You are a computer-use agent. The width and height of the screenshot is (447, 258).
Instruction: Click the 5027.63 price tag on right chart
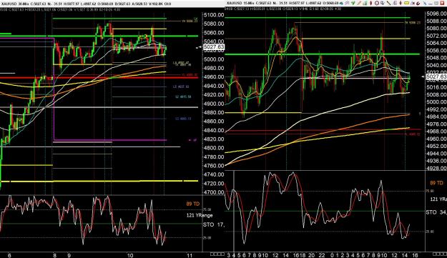tap(436, 76)
